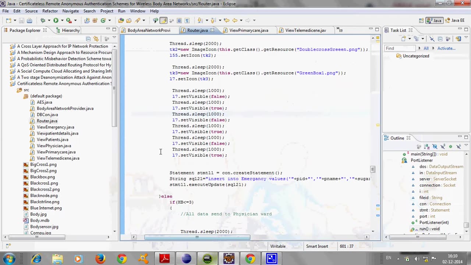The height and width of the screenshot is (265, 471).
Task: Click the New file toolbar icon
Action: [8, 21]
